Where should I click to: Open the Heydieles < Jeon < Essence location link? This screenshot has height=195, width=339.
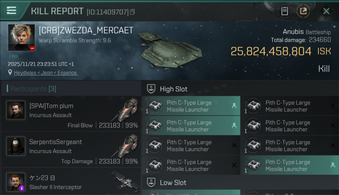click(46, 73)
